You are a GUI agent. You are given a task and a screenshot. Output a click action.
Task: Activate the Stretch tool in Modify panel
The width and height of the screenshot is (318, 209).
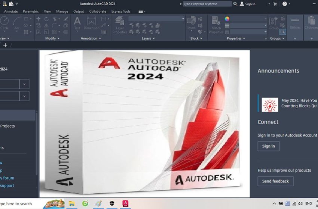point(38,32)
